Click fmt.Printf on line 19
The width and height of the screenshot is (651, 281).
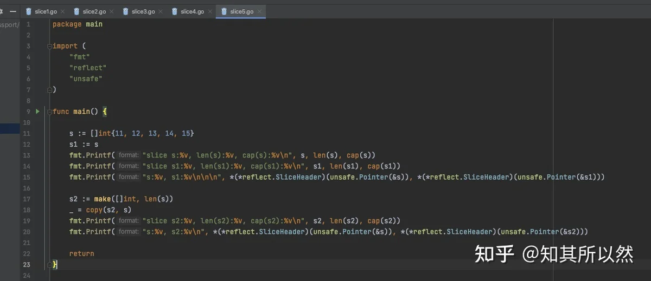[90, 221]
